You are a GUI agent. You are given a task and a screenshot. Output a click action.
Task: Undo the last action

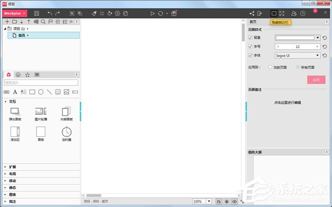point(50,13)
